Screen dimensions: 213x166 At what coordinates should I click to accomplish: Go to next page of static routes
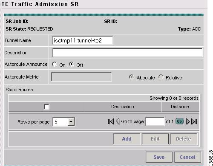coord(188,121)
